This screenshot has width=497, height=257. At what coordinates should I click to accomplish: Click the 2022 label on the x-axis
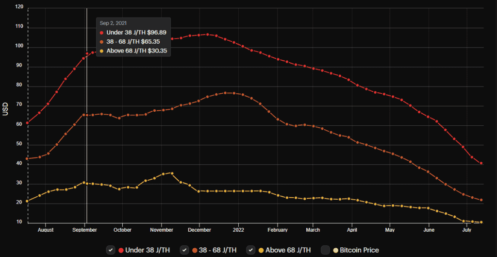click(238, 230)
